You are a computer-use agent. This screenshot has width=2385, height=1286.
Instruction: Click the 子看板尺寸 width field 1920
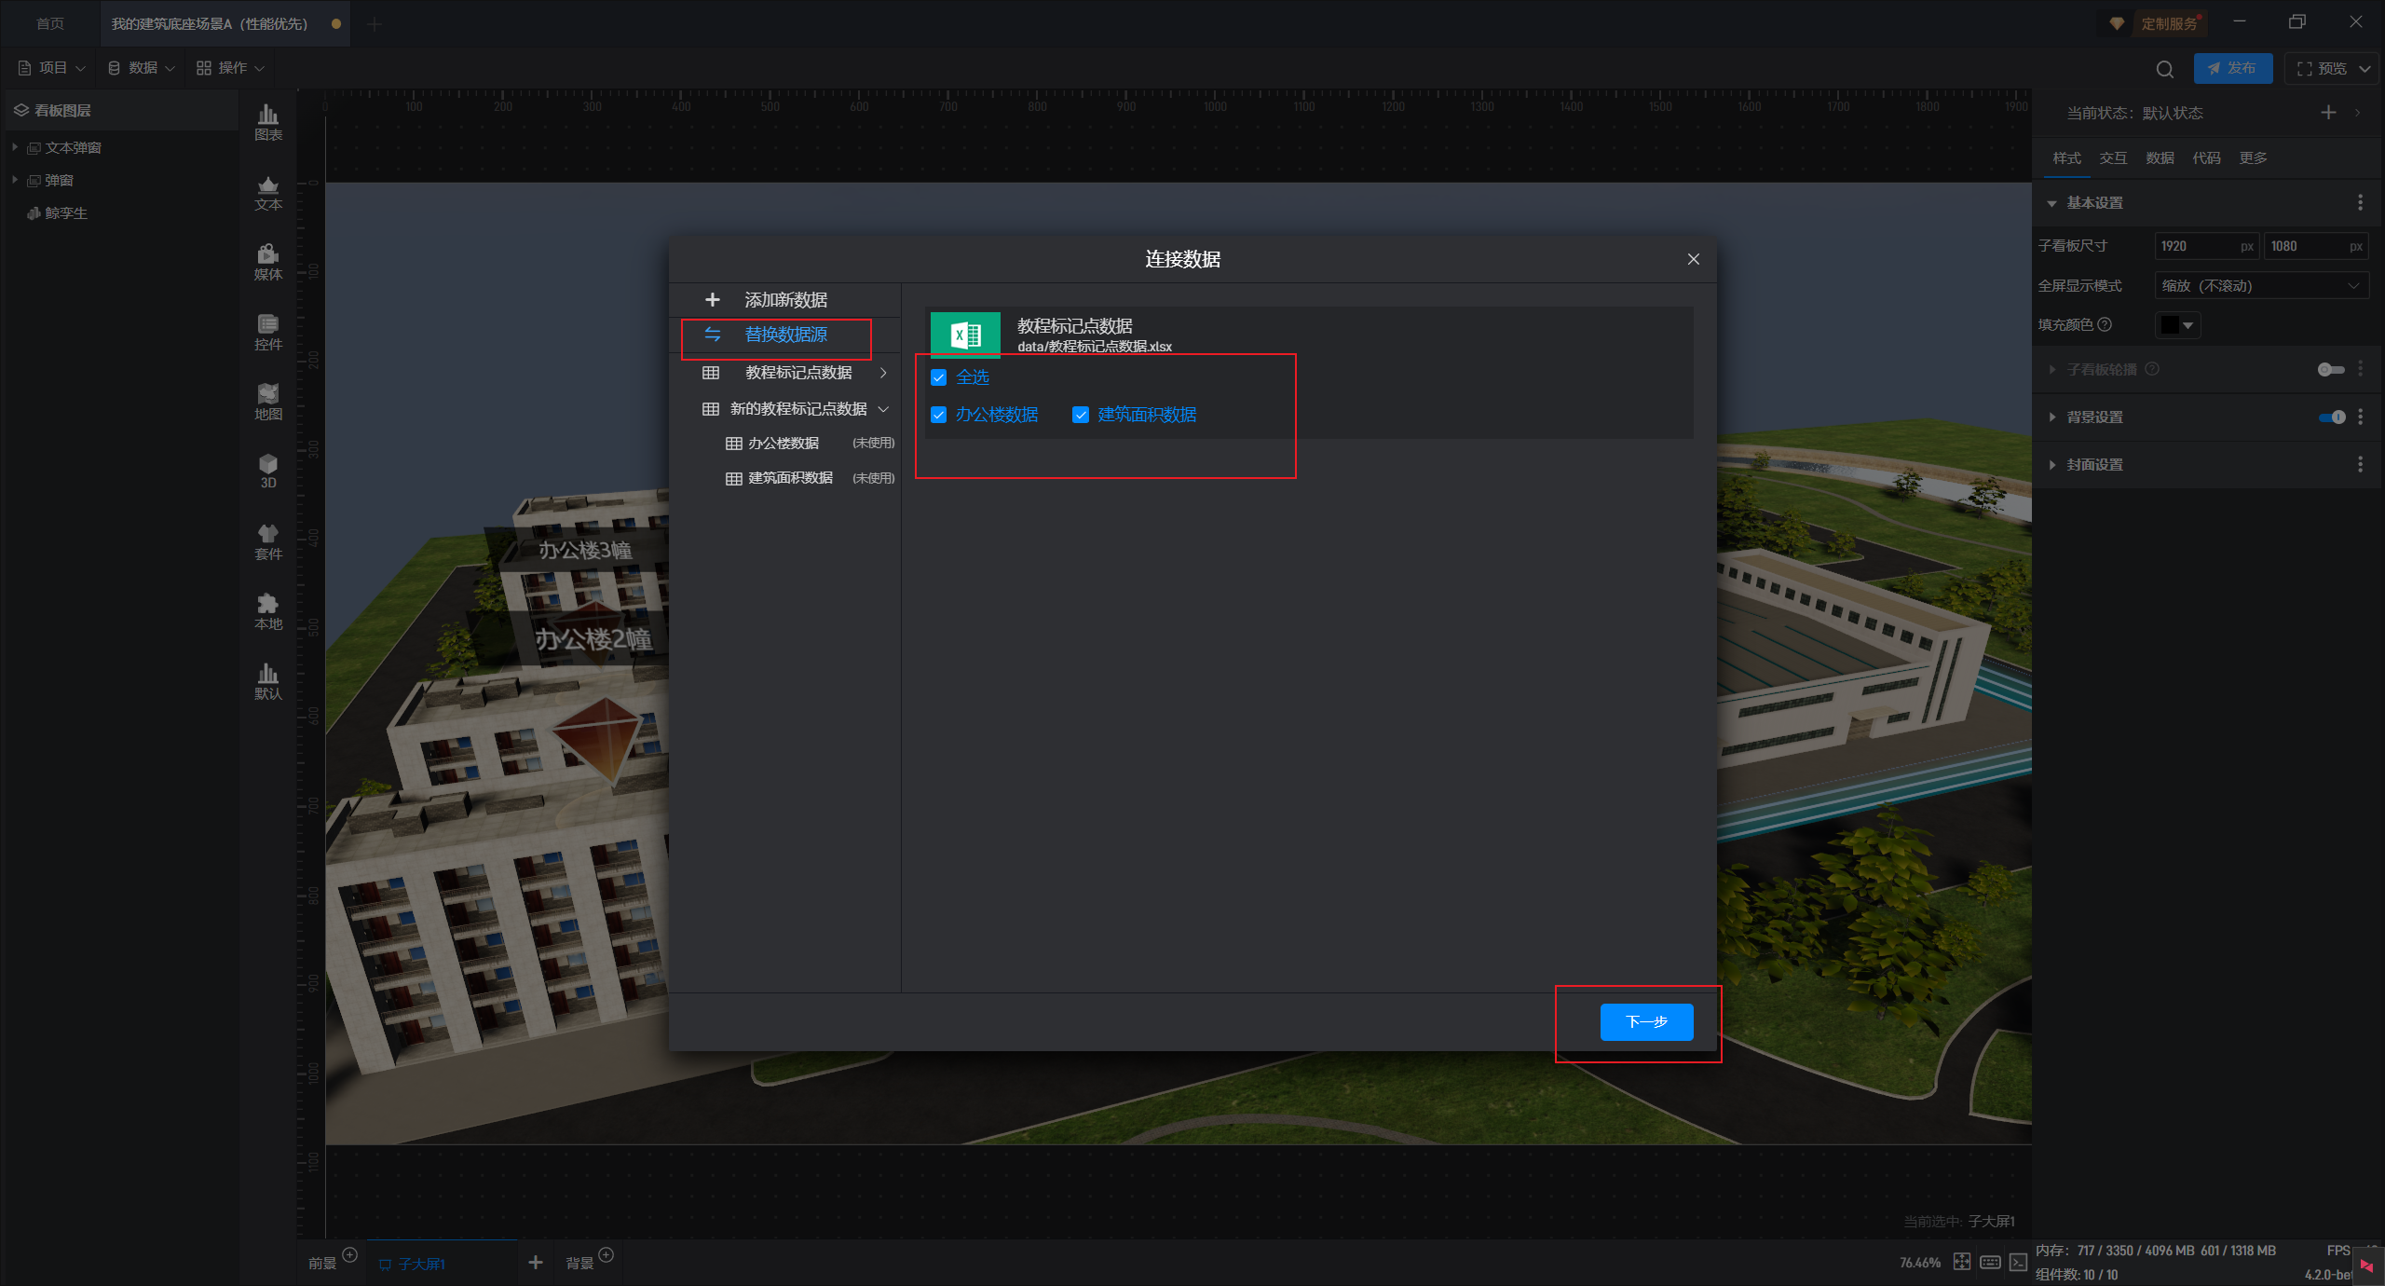click(x=2197, y=246)
